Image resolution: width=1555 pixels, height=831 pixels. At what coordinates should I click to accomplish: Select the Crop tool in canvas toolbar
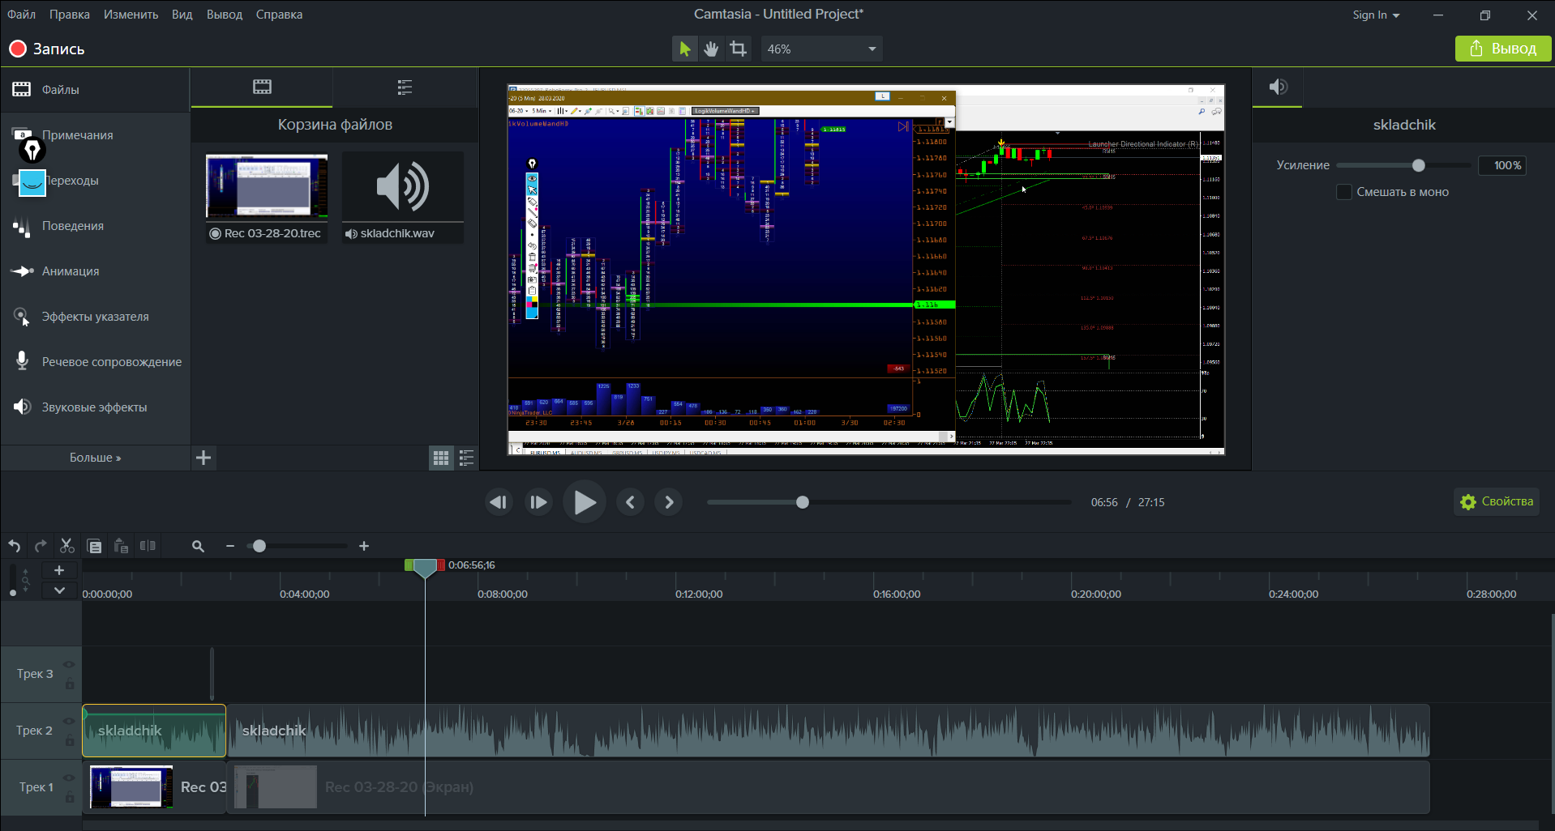pos(738,49)
